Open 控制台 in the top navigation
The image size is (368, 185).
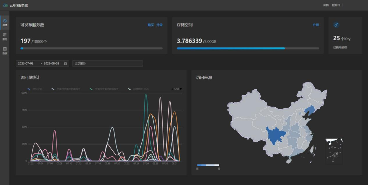click(336, 5)
